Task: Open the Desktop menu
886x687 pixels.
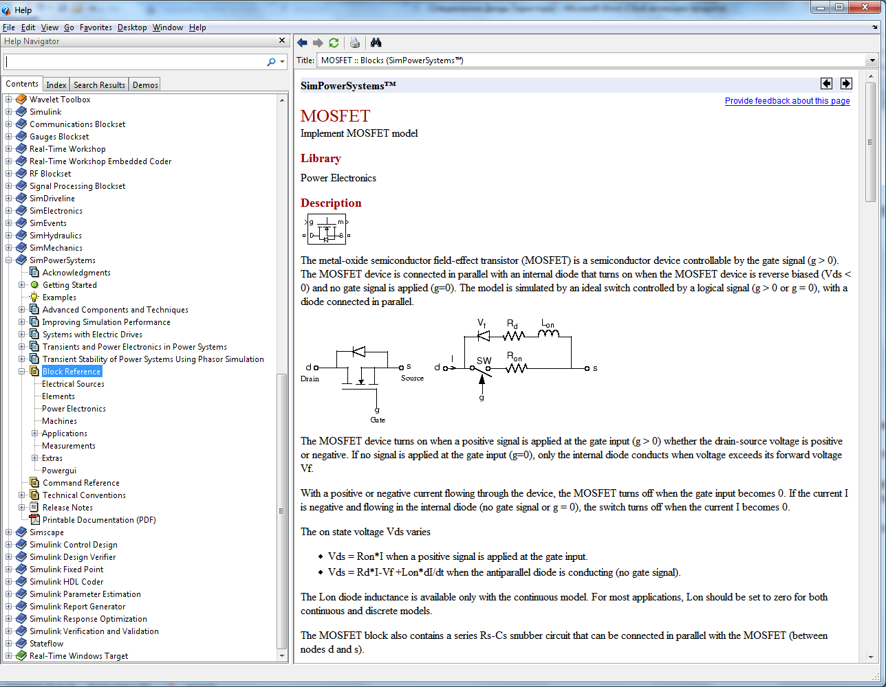Action: tap(132, 27)
